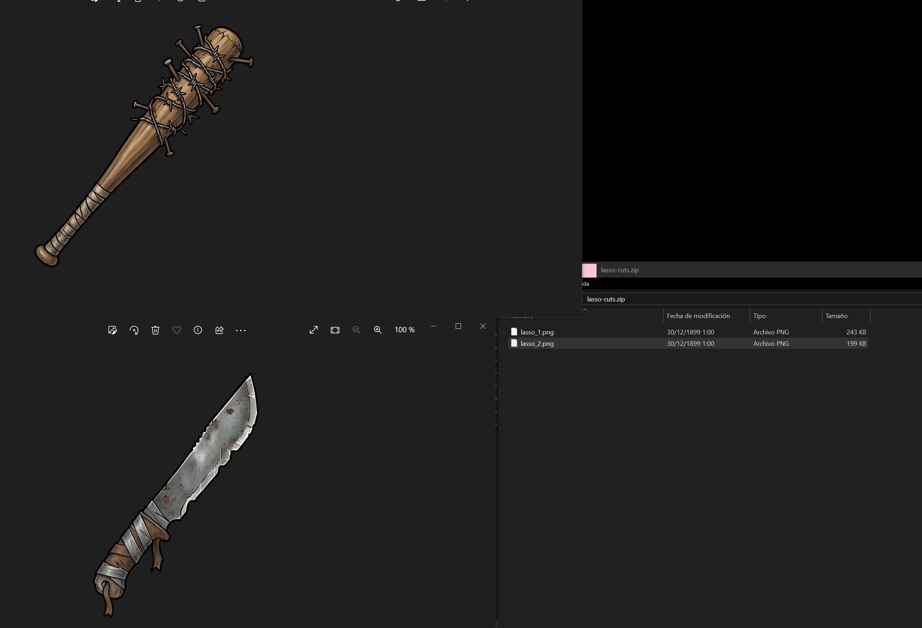Click the pink icon beside lasso-cuts.zip title
The width and height of the screenshot is (922, 628).
[589, 270]
